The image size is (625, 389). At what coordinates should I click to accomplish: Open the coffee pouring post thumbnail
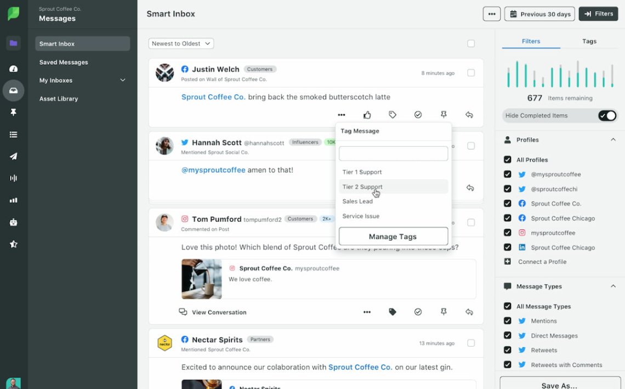(x=202, y=279)
